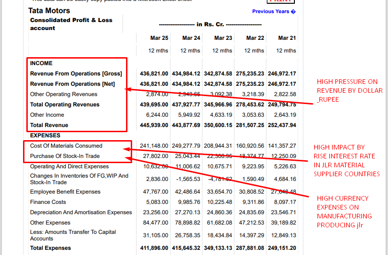Click Total Revenue value 281,507.25
Screen dimensions: 388x255
click(250, 125)
